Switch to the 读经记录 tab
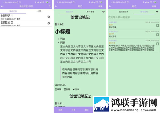The height and width of the screenshot is (113, 160). [13, 11]
